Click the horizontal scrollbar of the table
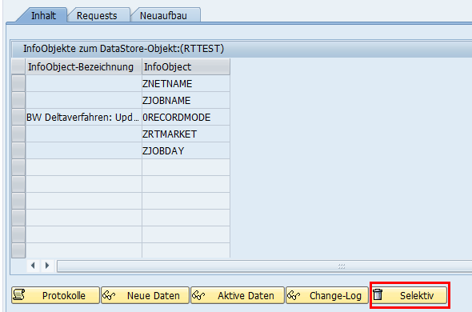472x312 pixels. click(264, 266)
